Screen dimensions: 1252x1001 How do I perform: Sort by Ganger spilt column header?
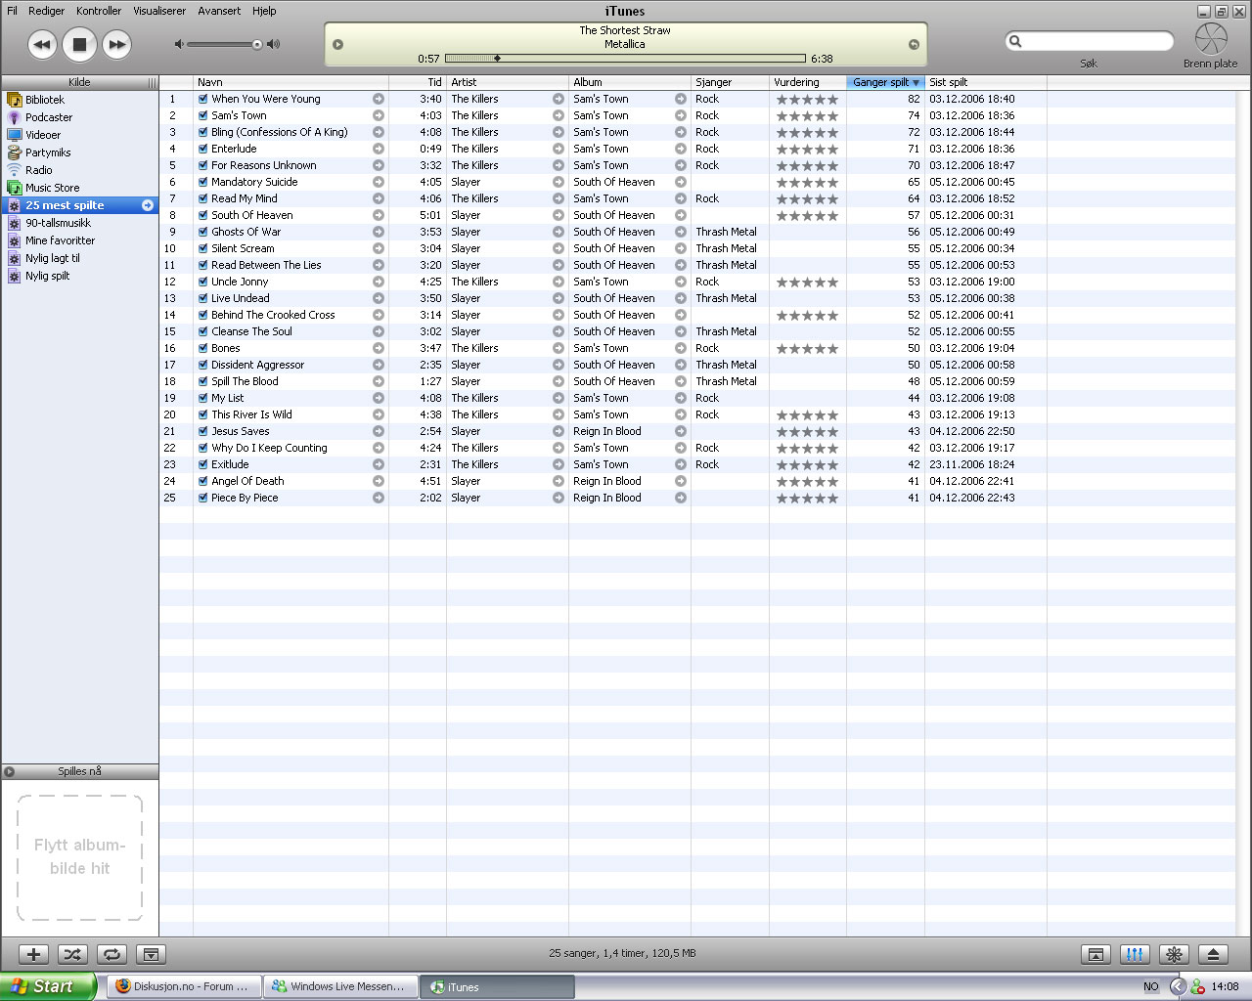[x=885, y=82]
